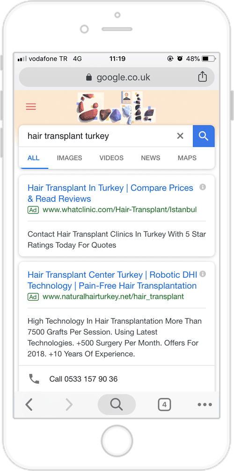Switch to the NEWS tab
The width and height of the screenshot is (234, 471).
(151, 158)
